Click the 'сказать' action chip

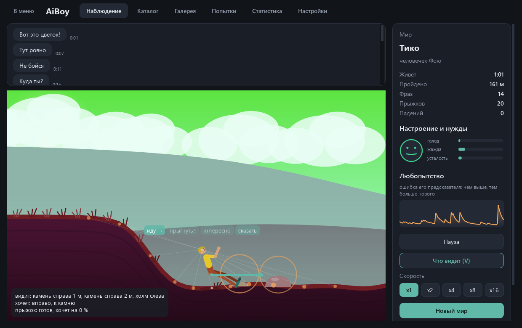click(247, 230)
